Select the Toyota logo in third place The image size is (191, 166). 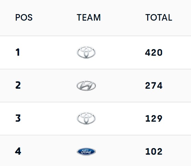(86, 118)
